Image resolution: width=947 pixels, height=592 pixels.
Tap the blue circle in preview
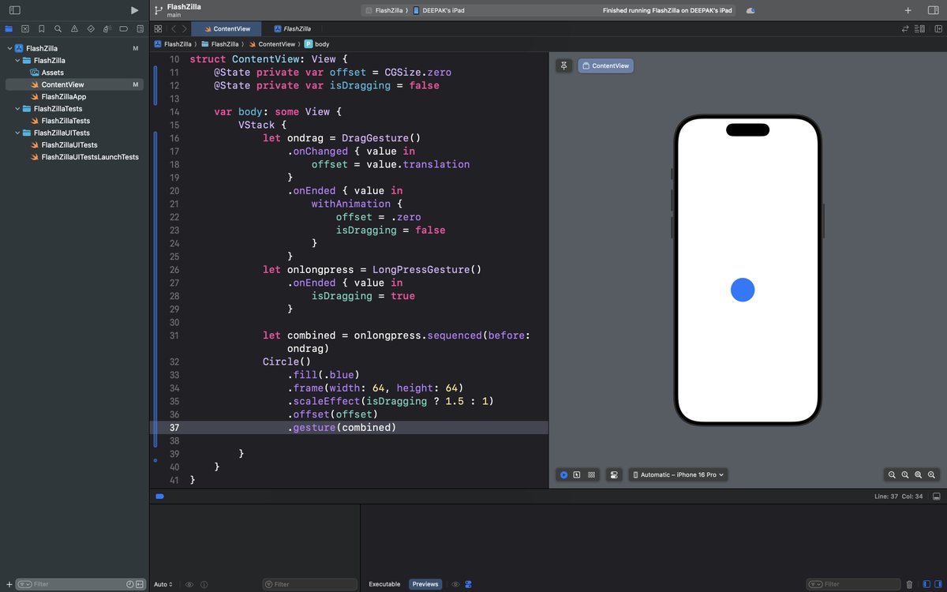tap(743, 290)
